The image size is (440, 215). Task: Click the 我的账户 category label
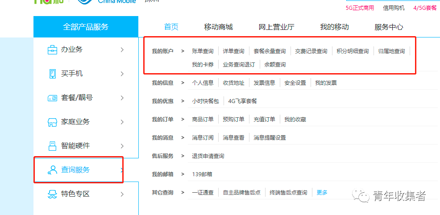tap(162, 51)
